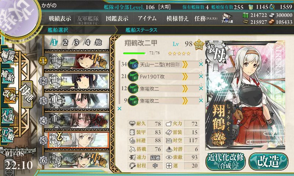Click the 改造 remodel button
Viewport: 294px width, 176px height.
[x=268, y=161]
